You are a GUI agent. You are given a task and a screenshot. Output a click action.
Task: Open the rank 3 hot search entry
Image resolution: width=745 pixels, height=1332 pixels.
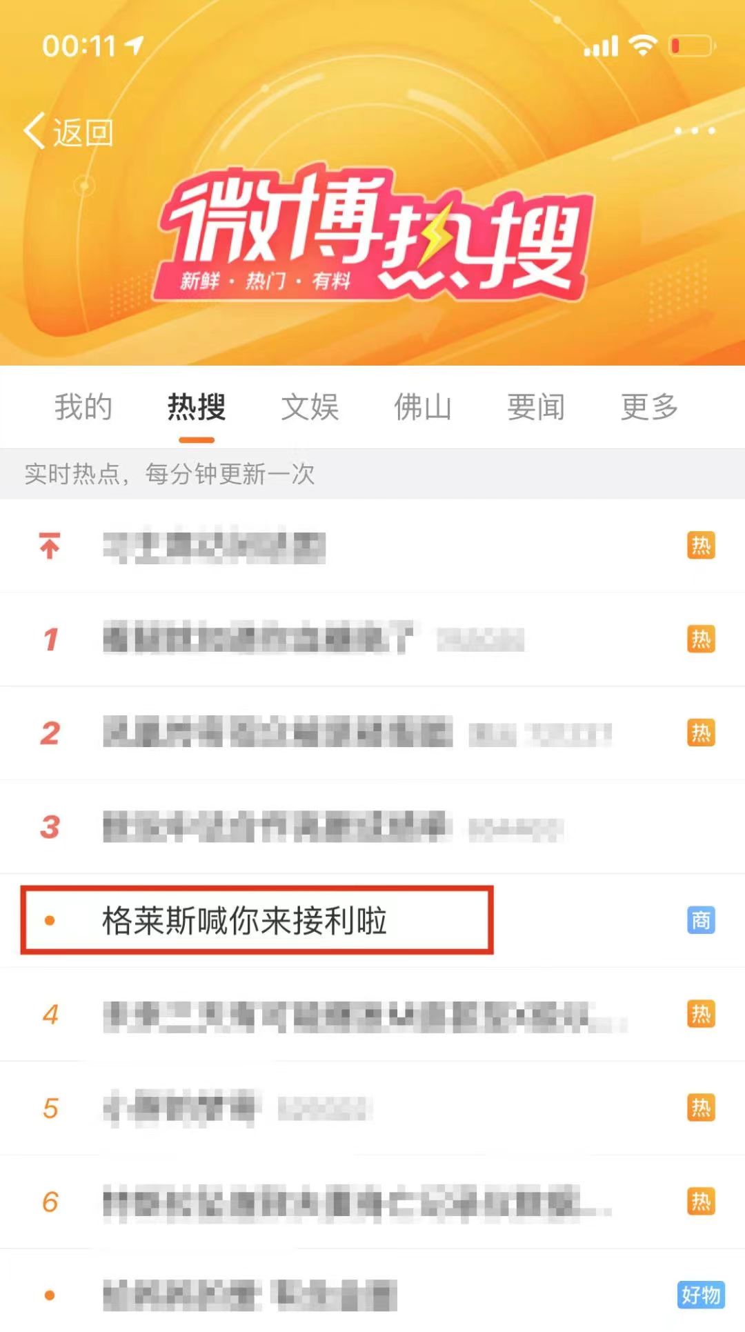pos(372,826)
